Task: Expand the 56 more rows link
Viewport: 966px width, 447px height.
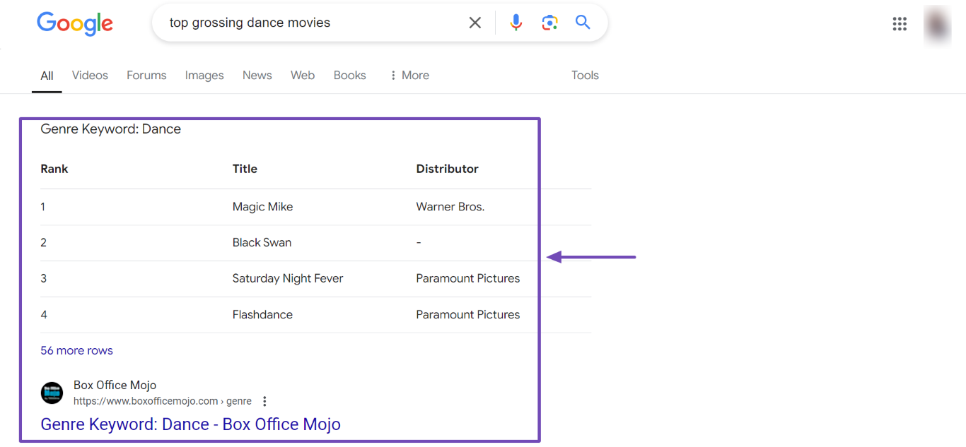Action: [76, 350]
